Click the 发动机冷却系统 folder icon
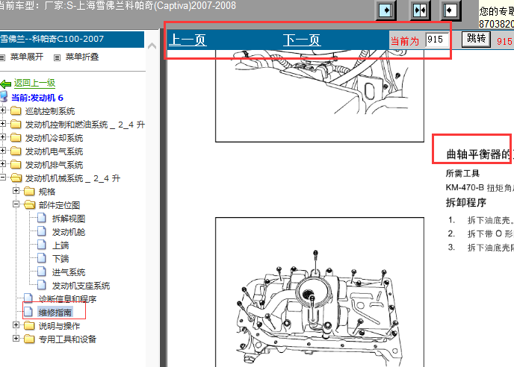 [x=16, y=137]
